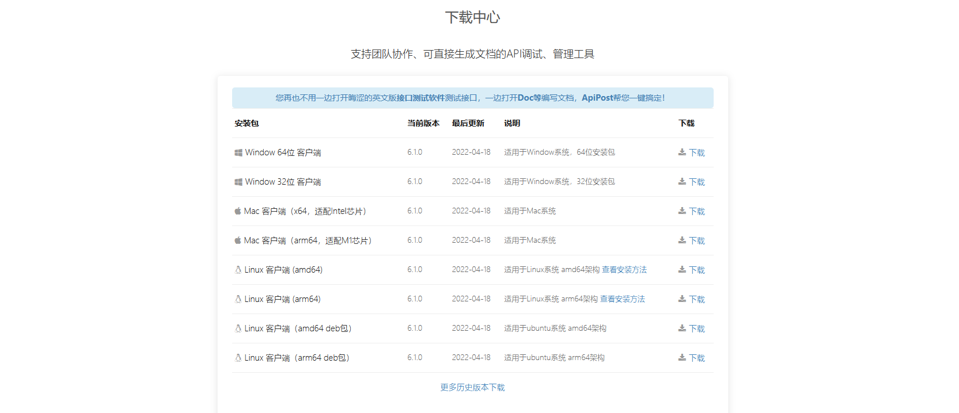Click the Apple icon beside Mac x64 Intel client
Image resolution: width=959 pixels, height=413 pixels.
(237, 211)
